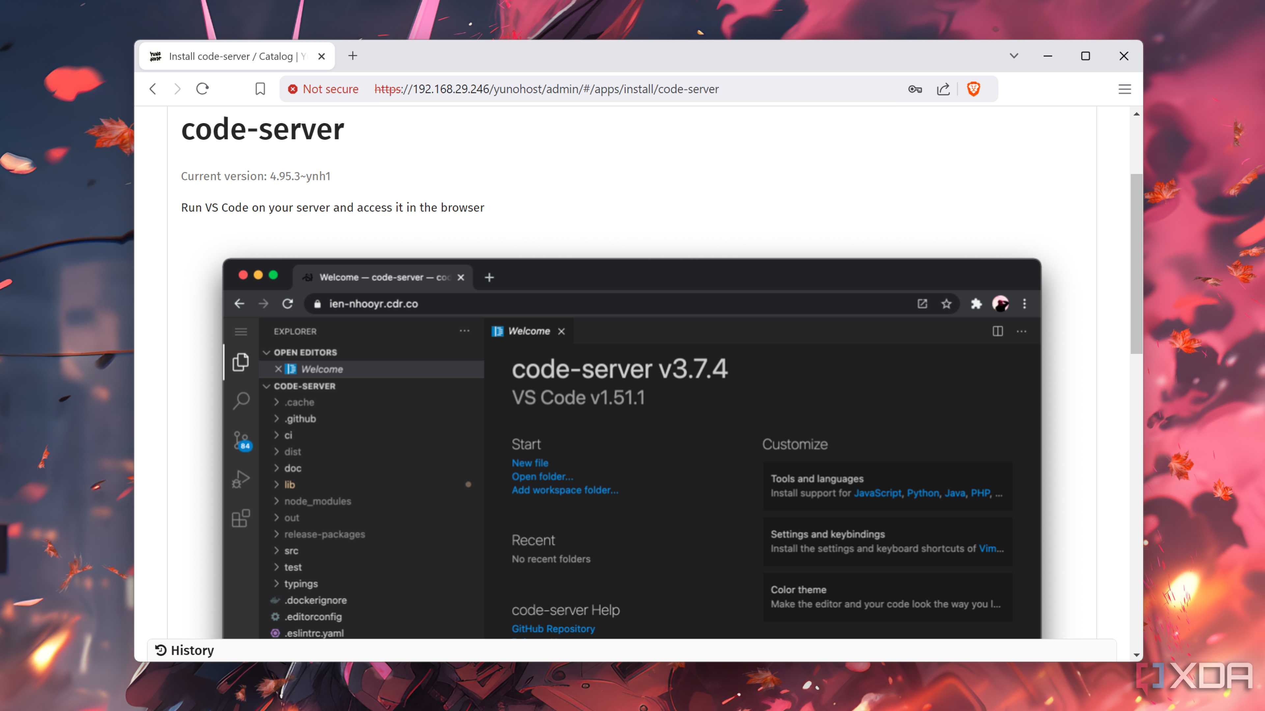The image size is (1265, 711).
Task: Close the Install code-server browser tab
Action: pos(322,56)
